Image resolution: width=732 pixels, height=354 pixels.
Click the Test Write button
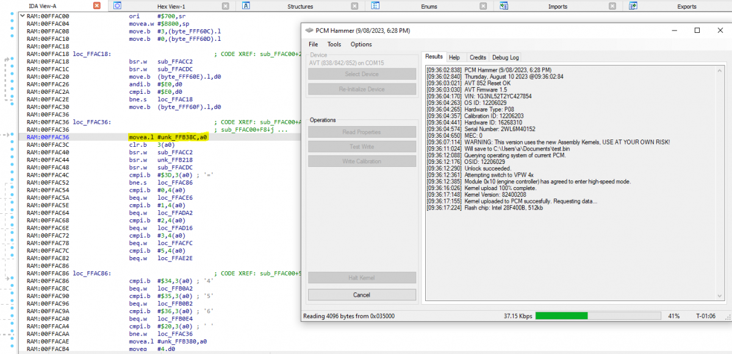pos(362,147)
